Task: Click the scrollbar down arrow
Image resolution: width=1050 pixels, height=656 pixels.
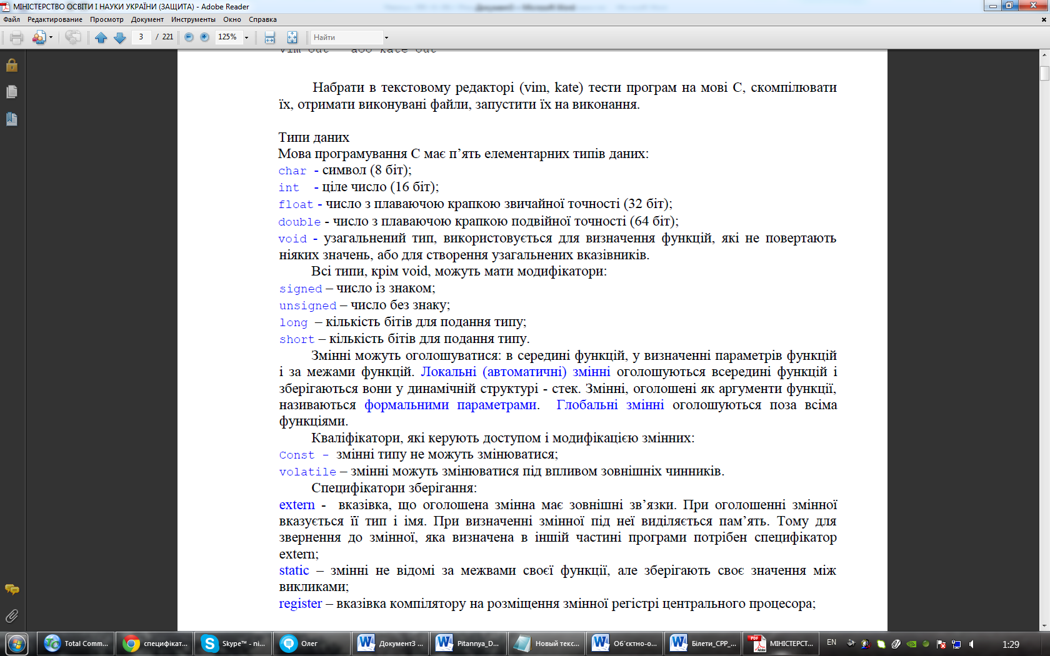Action: 1044,625
